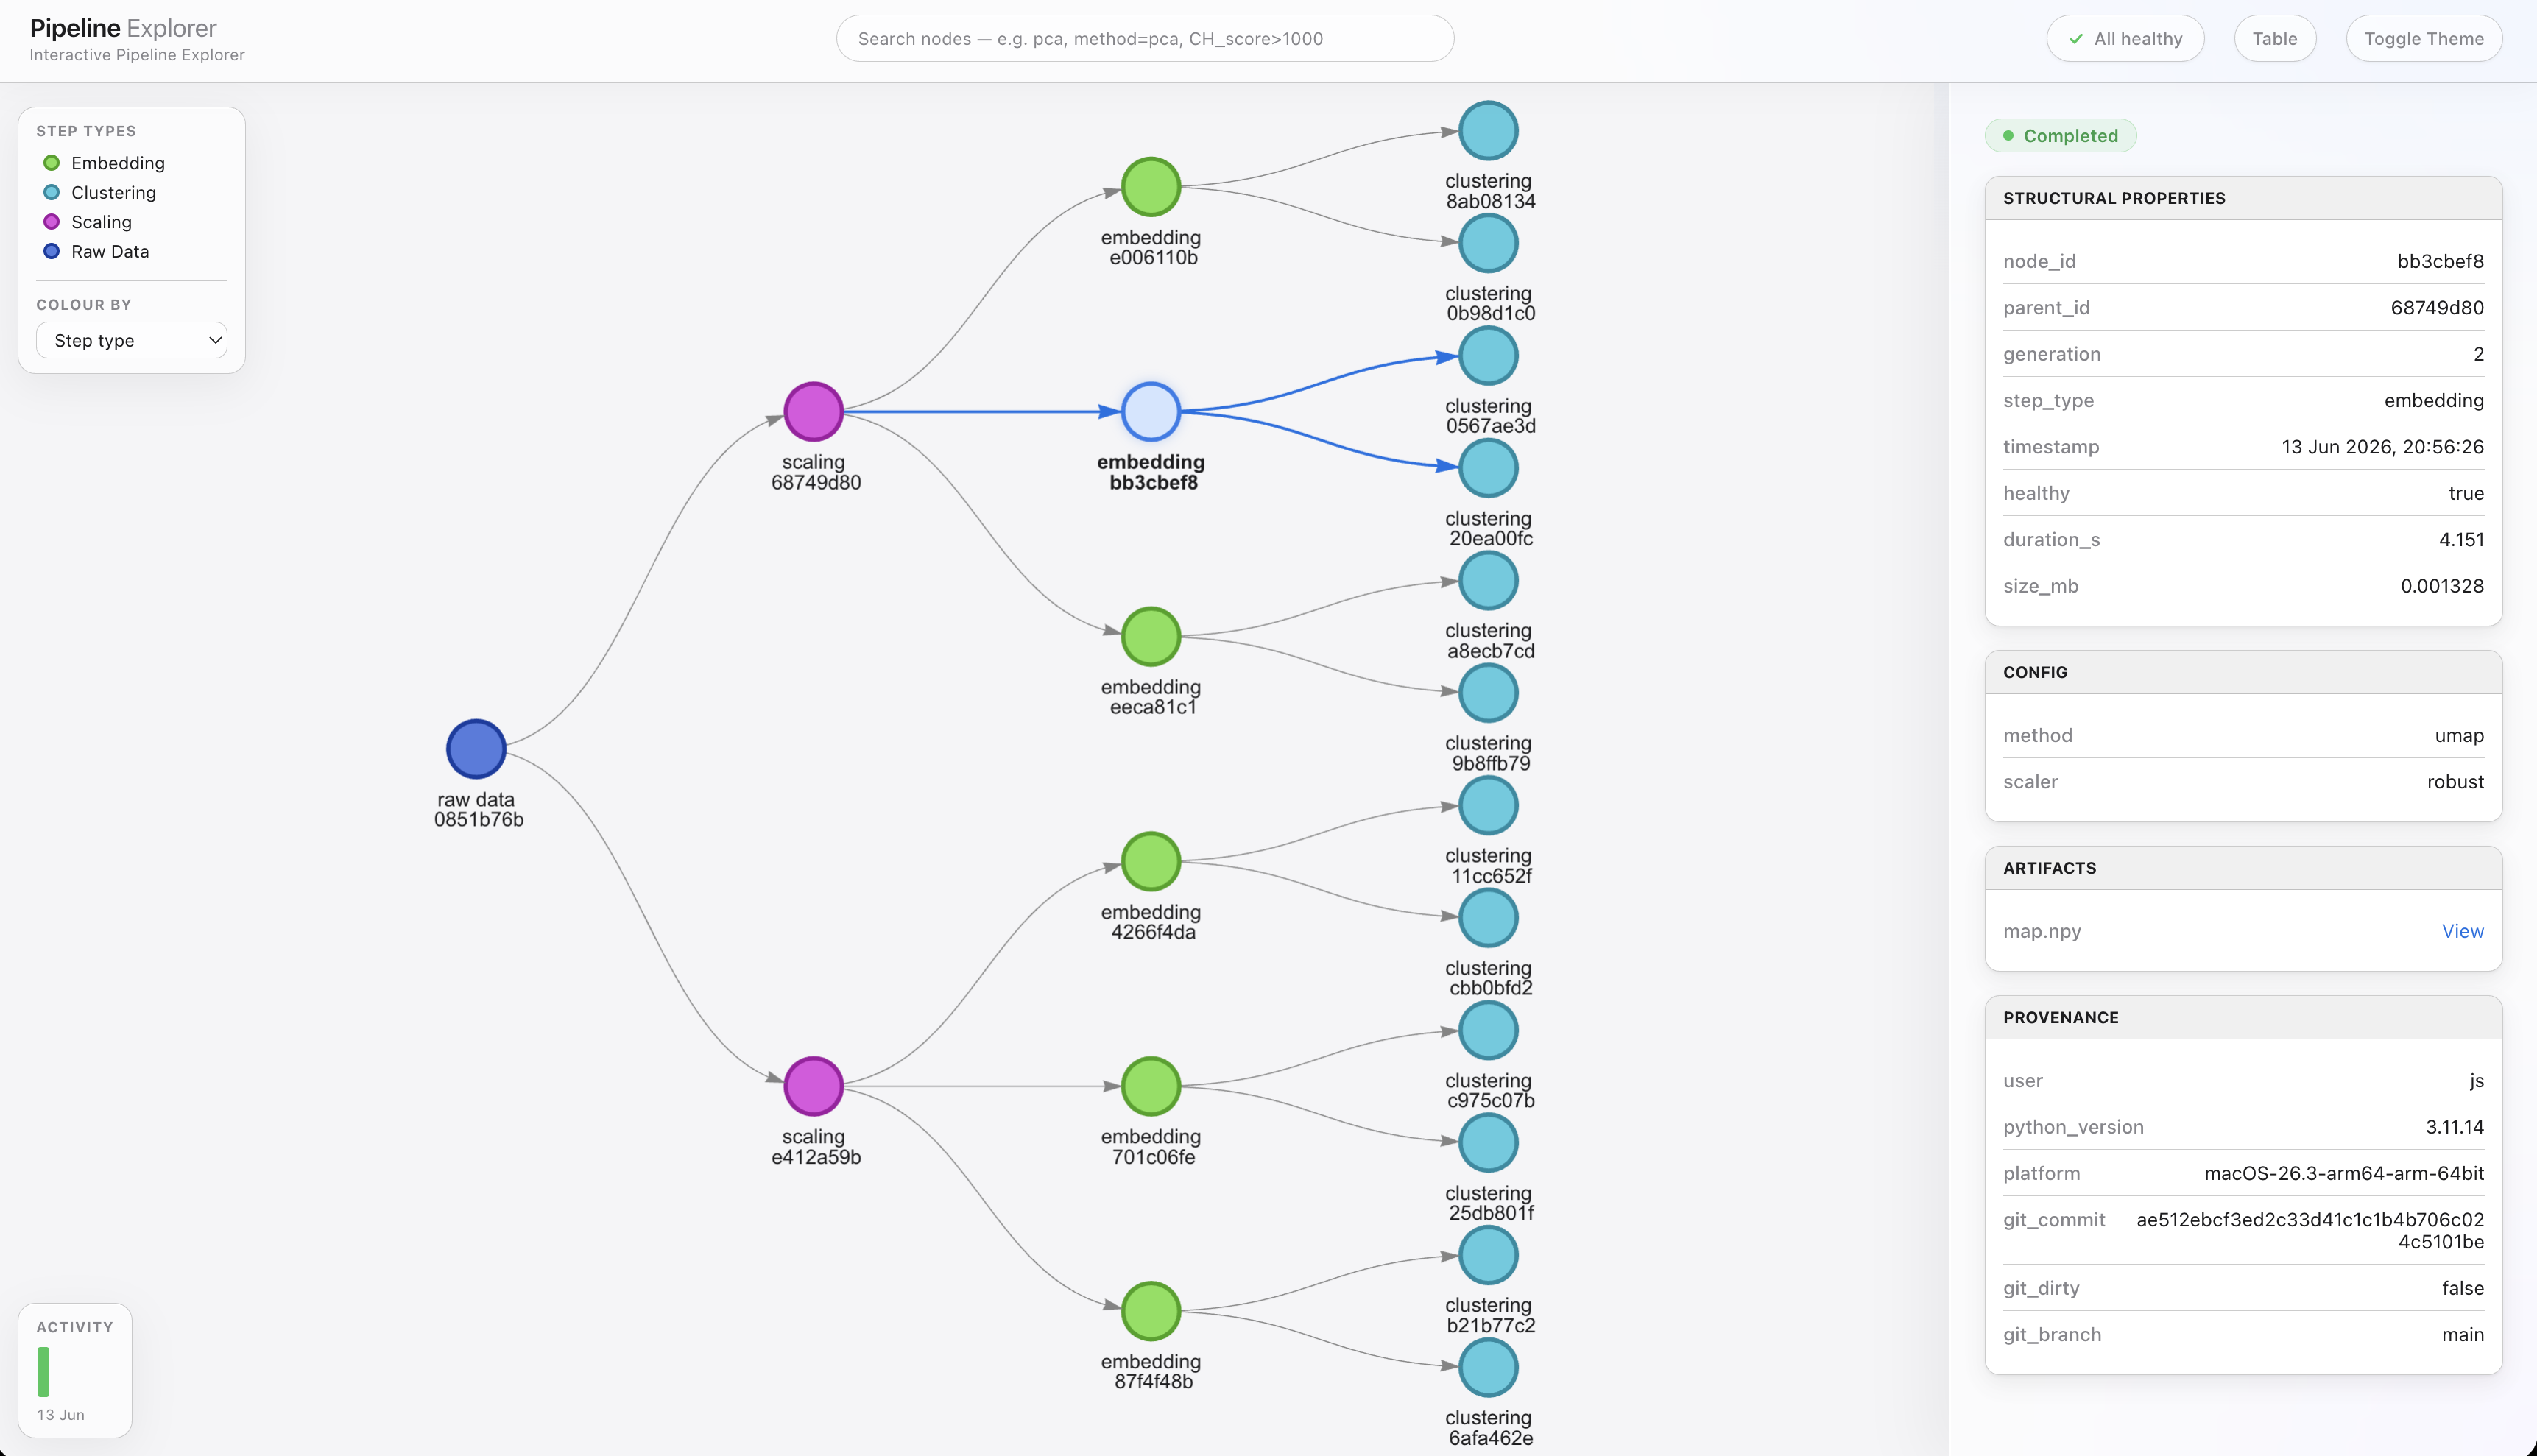This screenshot has width=2537, height=1456.
Task: Click the Scaling legend swatch
Action: (x=51, y=222)
